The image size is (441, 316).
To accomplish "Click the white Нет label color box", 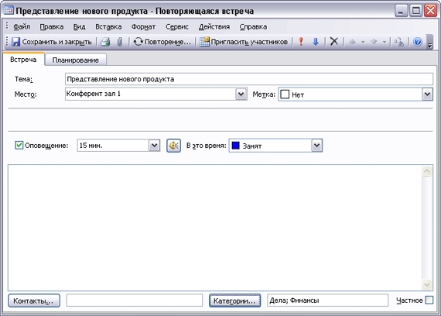I will tap(285, 94).
